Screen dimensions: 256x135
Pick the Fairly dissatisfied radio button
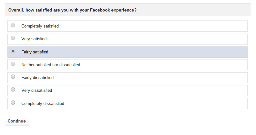tap(13, 77)
